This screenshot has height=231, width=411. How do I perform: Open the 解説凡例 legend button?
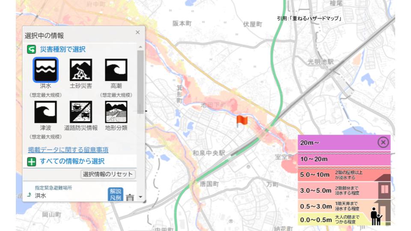(115, 194)
